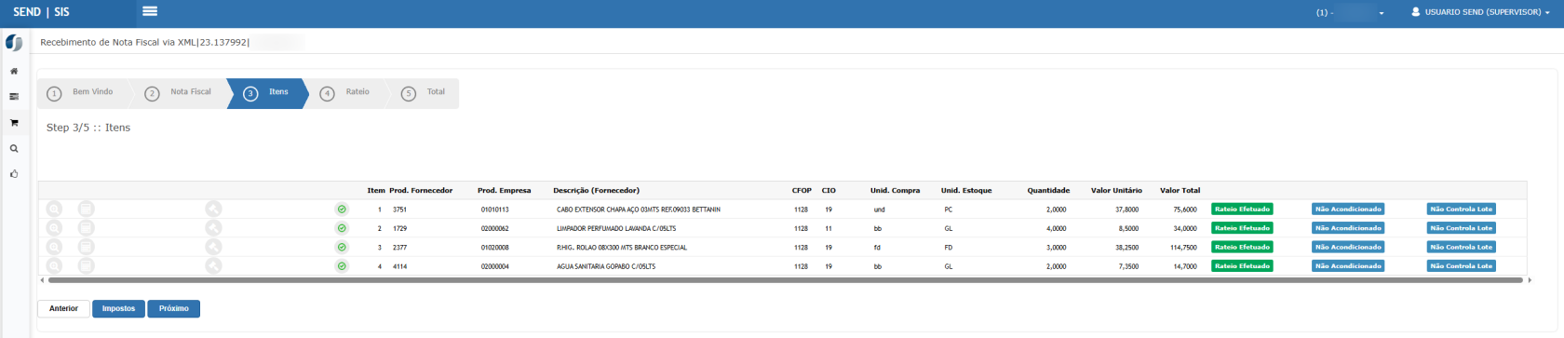Click the gavel icon on item 3 row
Viewport: 1564px width, 338px height.
(x=213, y=248)
